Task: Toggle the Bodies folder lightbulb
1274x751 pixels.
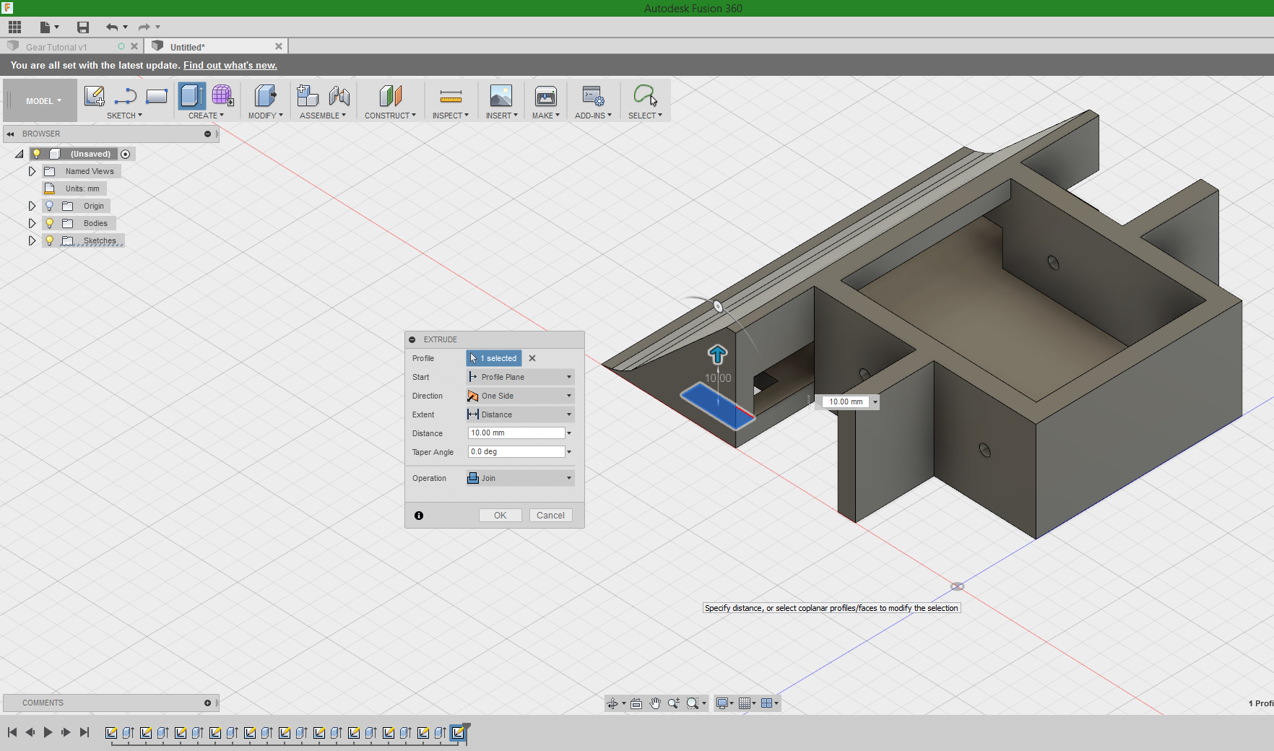Action: click(48, 223)
